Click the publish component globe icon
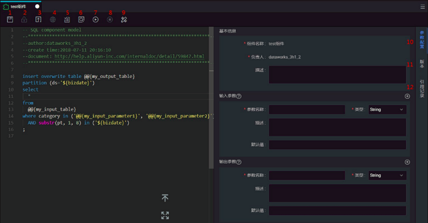The image size is (428, 223). [x=53, y=20]
